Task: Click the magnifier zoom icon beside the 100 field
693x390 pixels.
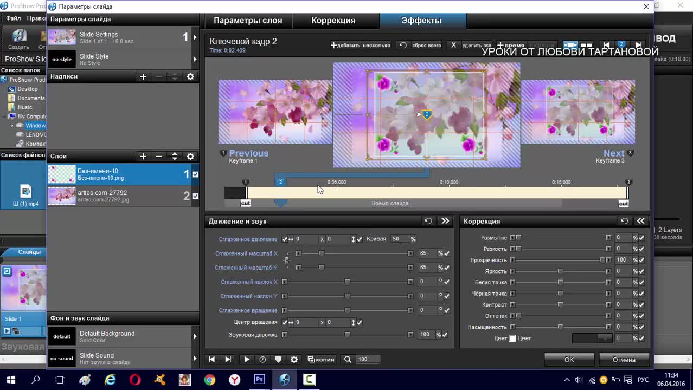Action: (348, 359)
